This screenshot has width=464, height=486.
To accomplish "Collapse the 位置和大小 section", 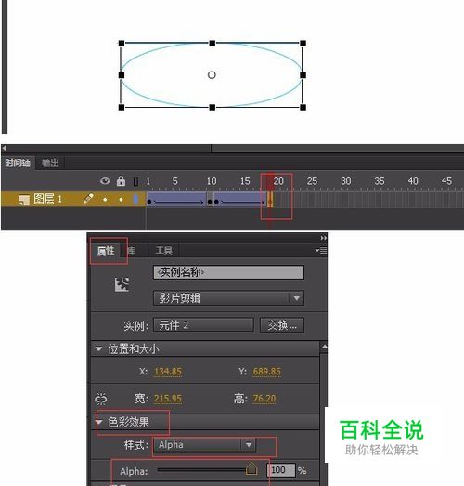I will [x=98, y=349].
